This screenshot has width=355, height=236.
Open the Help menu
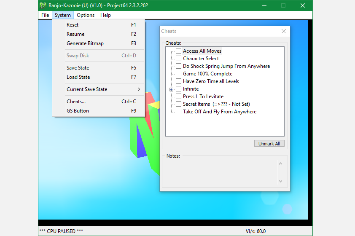pyautogui.click(x=105, y=15)
